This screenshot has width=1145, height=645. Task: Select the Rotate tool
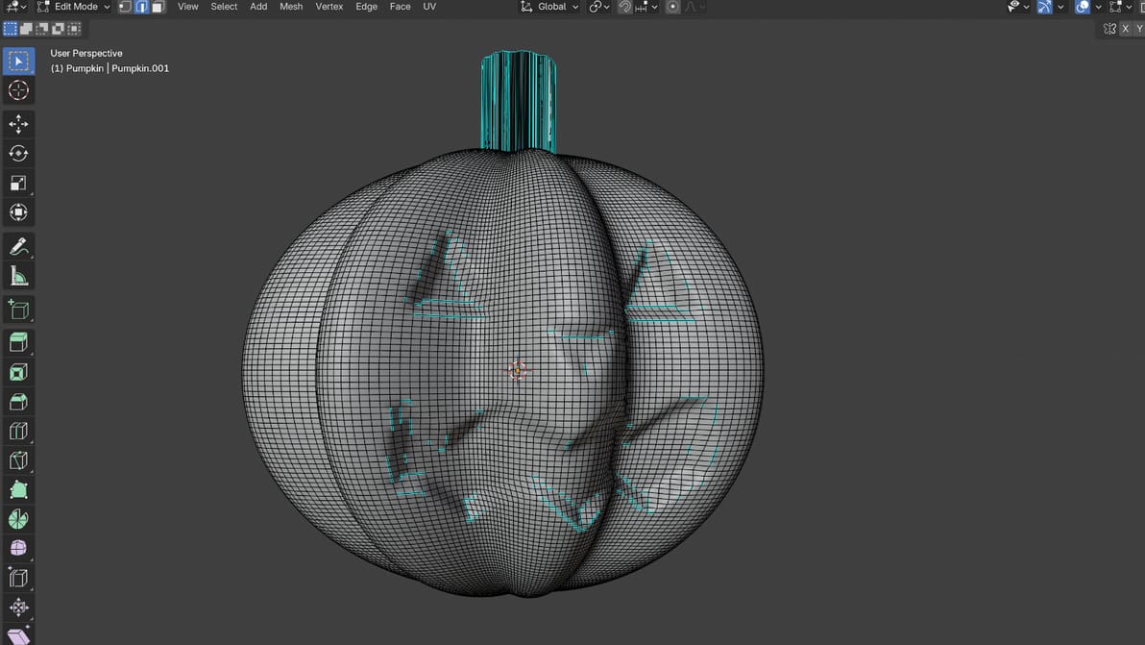[x=18, y=154]
